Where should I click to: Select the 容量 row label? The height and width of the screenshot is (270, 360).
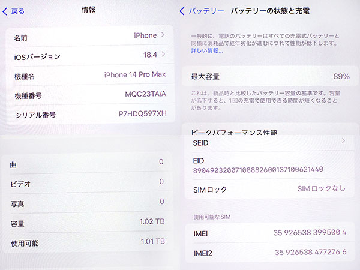click(x=17, y=224)
